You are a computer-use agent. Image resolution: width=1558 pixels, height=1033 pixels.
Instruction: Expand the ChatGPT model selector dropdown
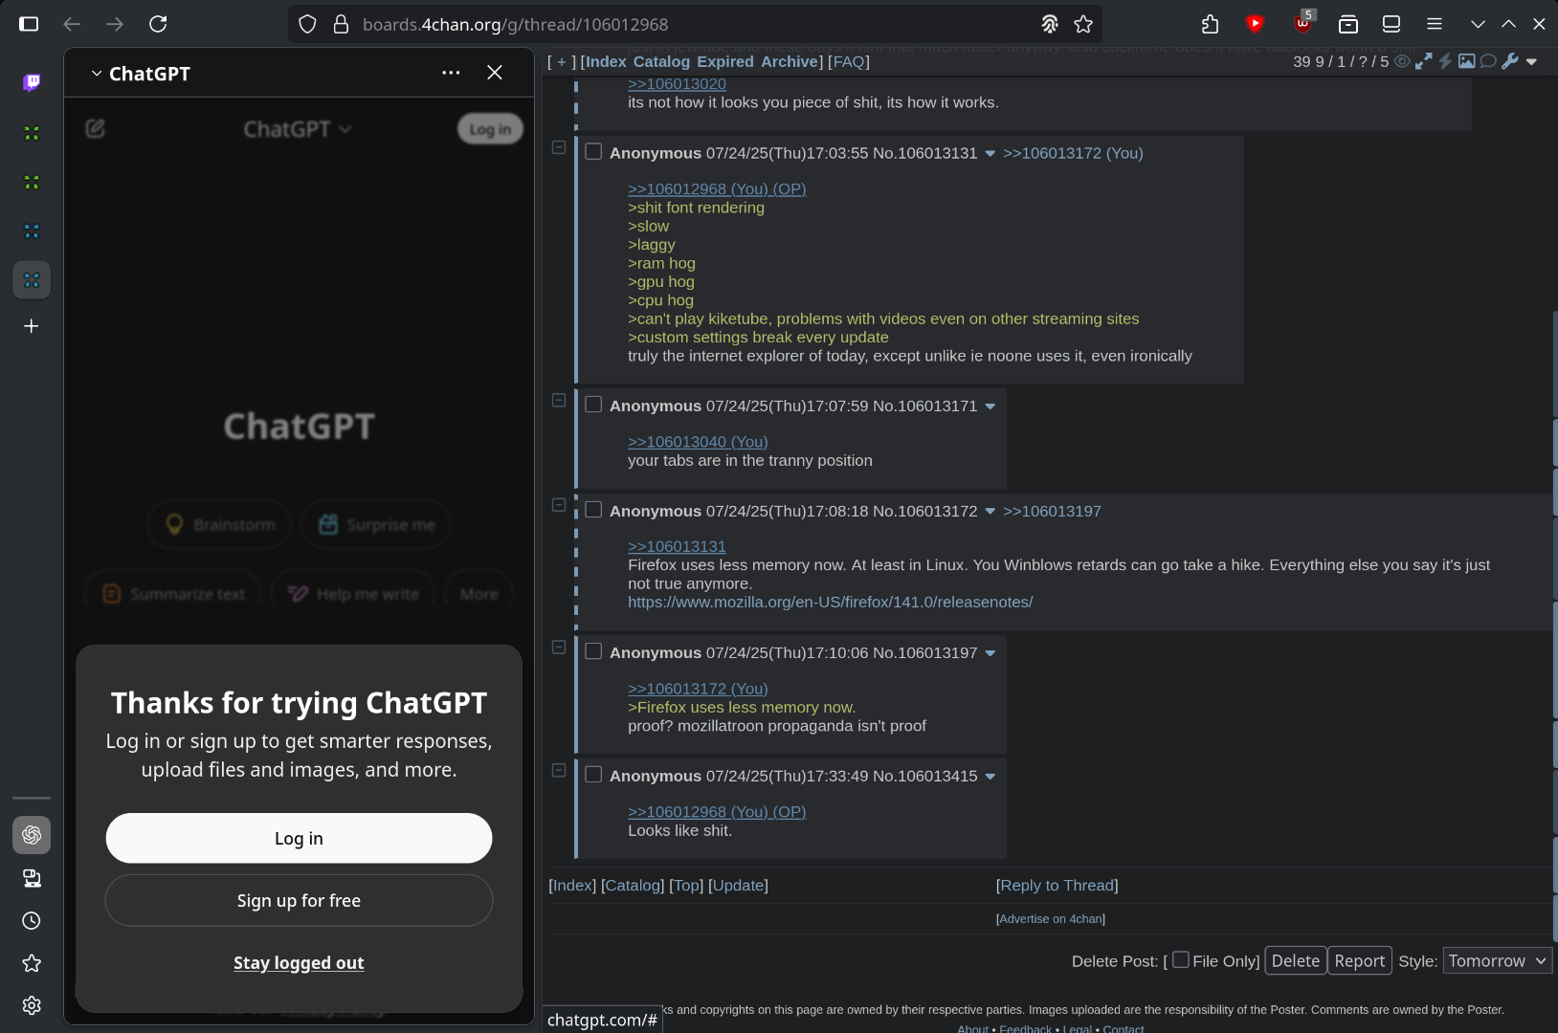point(298,129)
